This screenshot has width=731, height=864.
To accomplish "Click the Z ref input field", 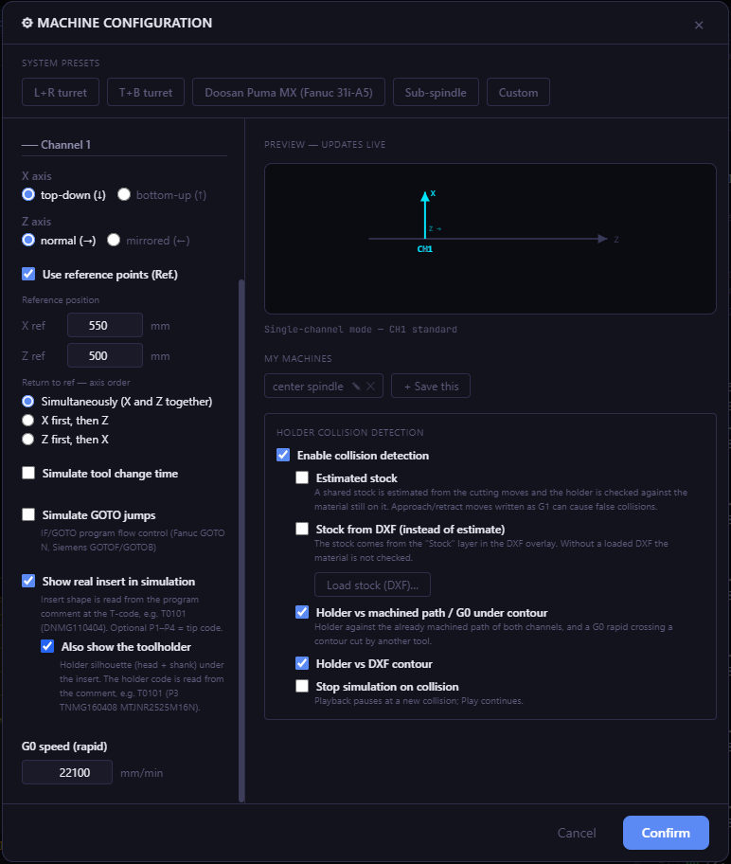I will (105, 355).
